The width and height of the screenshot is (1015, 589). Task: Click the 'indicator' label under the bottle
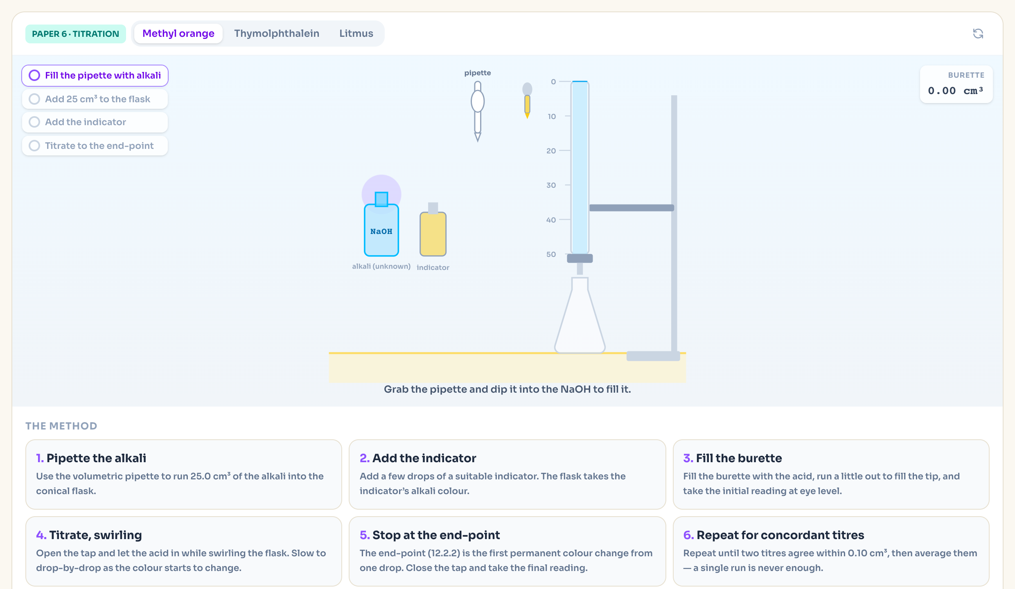point(433,268)
